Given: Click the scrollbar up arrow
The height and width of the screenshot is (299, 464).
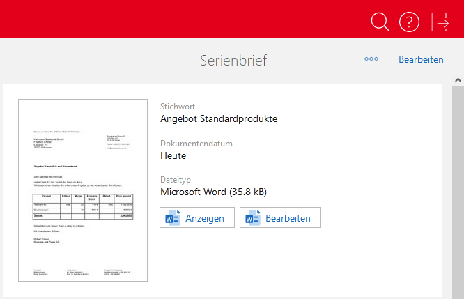Looking at the screenshot, I should [458, 82].
